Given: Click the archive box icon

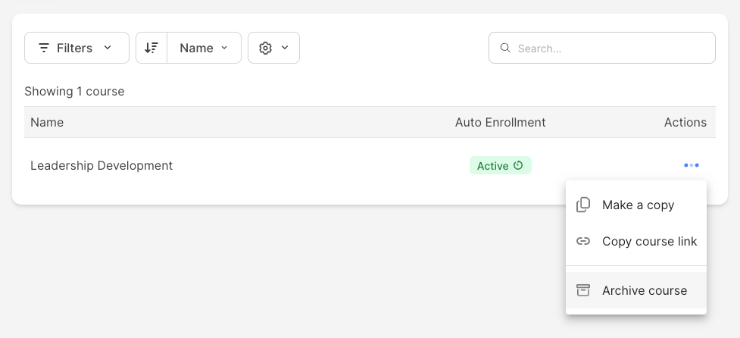Looking at the screenshot, I should (583, 290).
